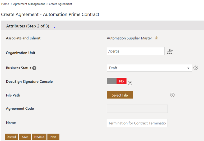Click the help icon beside Business Status dropdown
204x141 pixels.
pyautogui.click(x=196, y=68)
